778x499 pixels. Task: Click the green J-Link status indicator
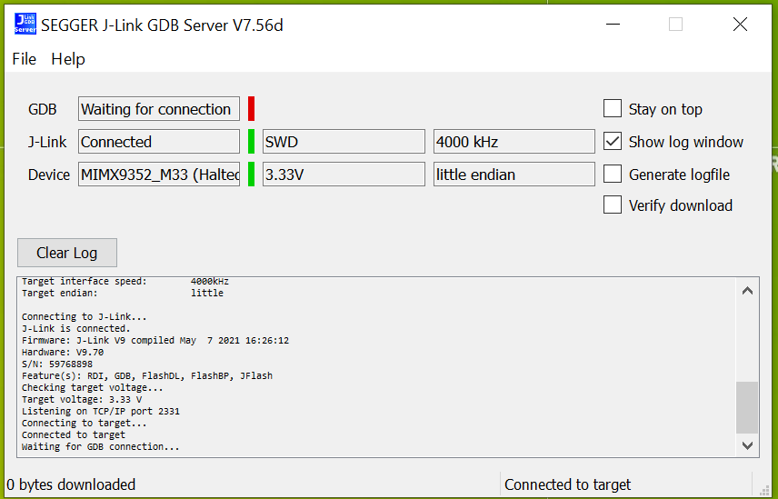[x=251, y=142]
